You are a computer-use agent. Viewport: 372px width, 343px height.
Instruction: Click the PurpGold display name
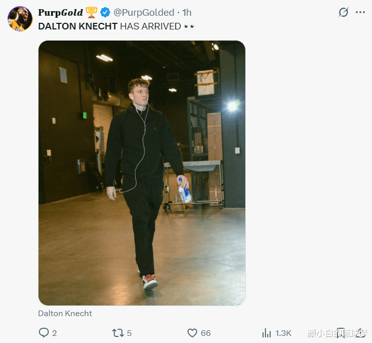tap(60, 12)
